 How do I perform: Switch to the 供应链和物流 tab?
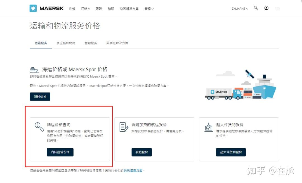pos(66,43)
